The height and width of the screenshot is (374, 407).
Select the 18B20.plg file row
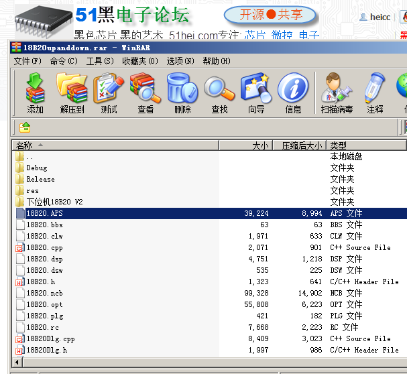click(209, 316)
